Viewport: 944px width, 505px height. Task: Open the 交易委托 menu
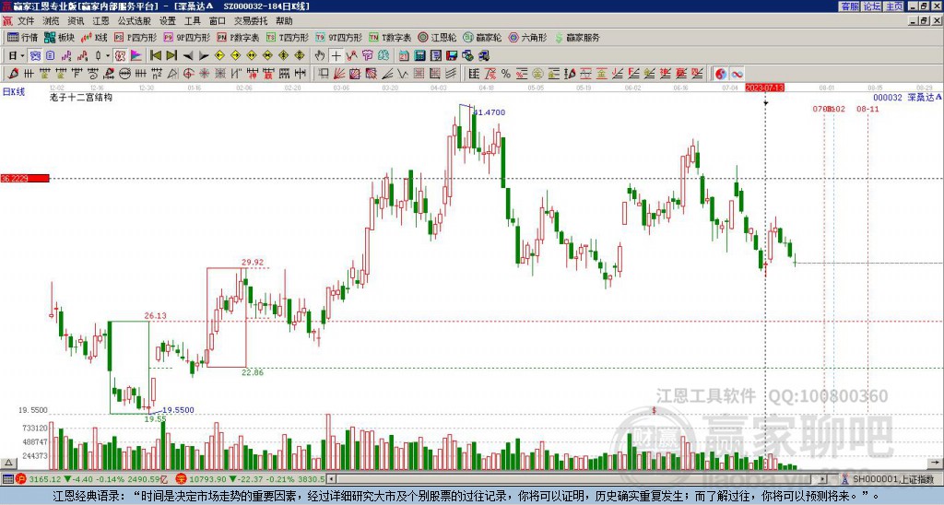(251, 21)
